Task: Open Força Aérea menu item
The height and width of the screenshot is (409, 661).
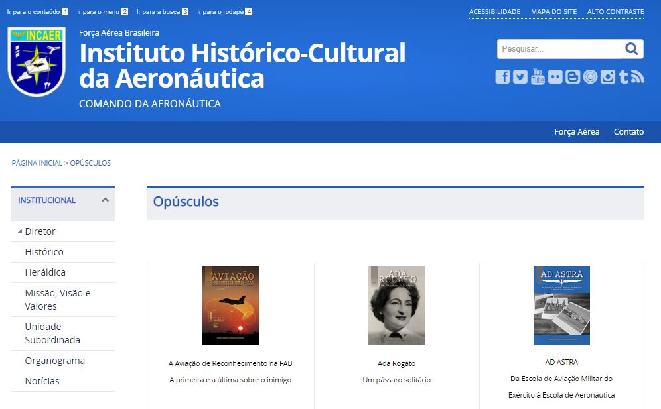Action: pos(577,132)
